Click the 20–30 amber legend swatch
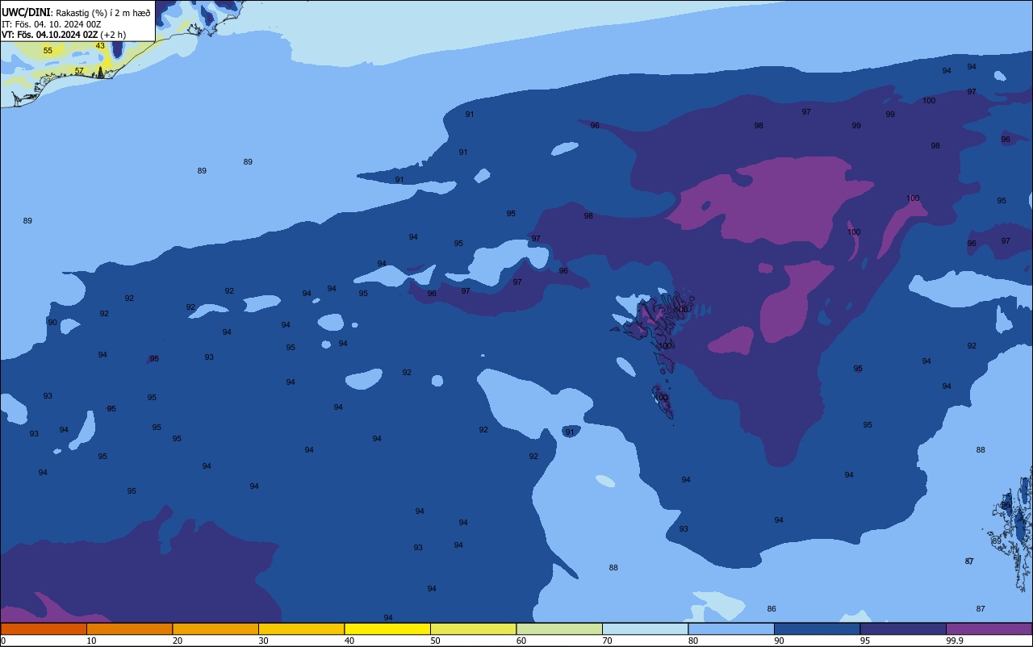The height and width of the screenshot is (647, 1033). (x=215, y=628)
